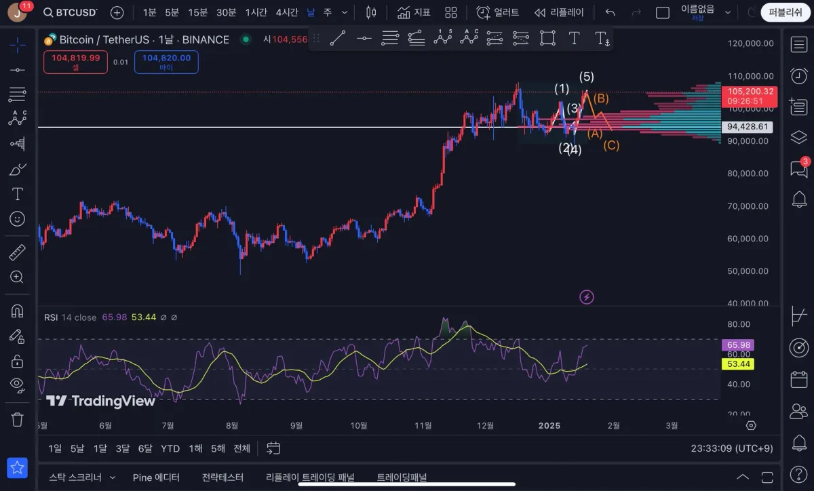
Task: Switch timeframe to 4시간
Action: [x=286, y=12]
